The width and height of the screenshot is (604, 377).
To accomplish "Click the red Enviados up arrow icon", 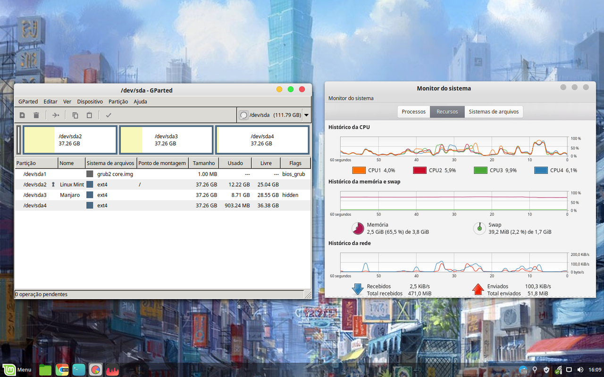I will click(x=478, y=289).
